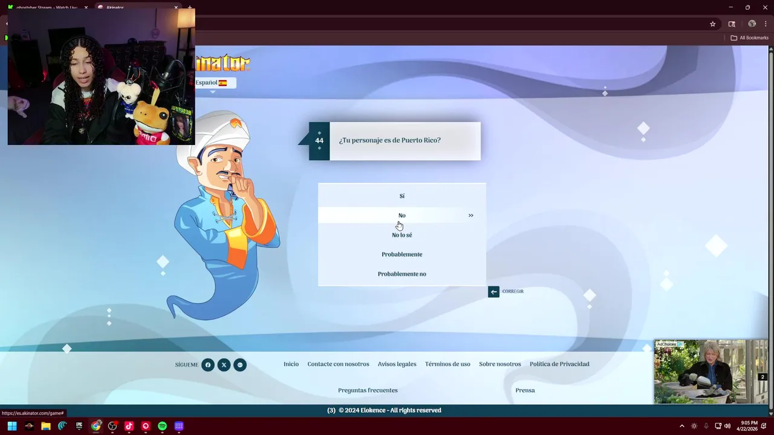Click the SÍGUEME label
The height and width of the screenshot is (435, 774).
click(186, 365)
